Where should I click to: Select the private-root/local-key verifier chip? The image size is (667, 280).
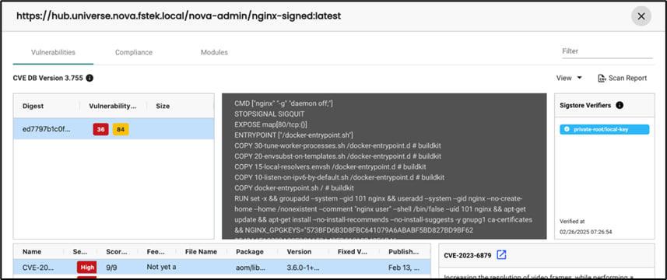click(x=605, y=130)
